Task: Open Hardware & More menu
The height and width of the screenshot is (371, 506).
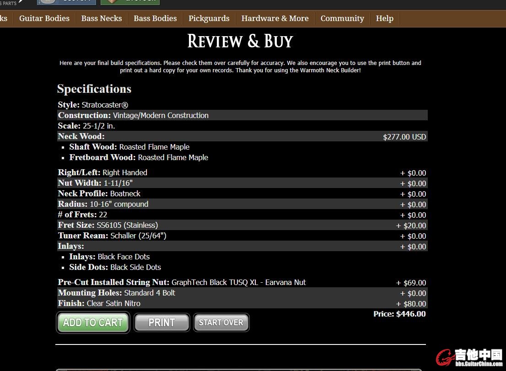Action: 275,18
